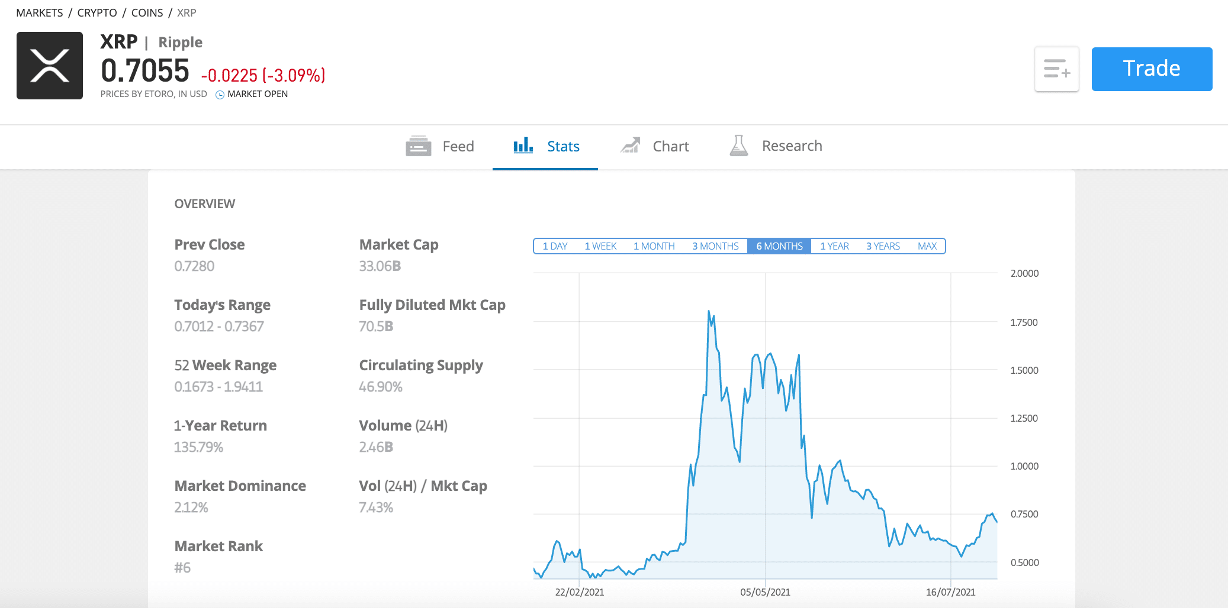1228x608 pixels.
Task: Enable the 1 DAY chart view
Action: tap(555, 246)
